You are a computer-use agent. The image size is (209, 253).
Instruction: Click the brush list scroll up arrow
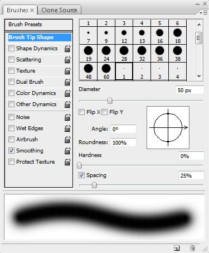(x=199, y=25)
